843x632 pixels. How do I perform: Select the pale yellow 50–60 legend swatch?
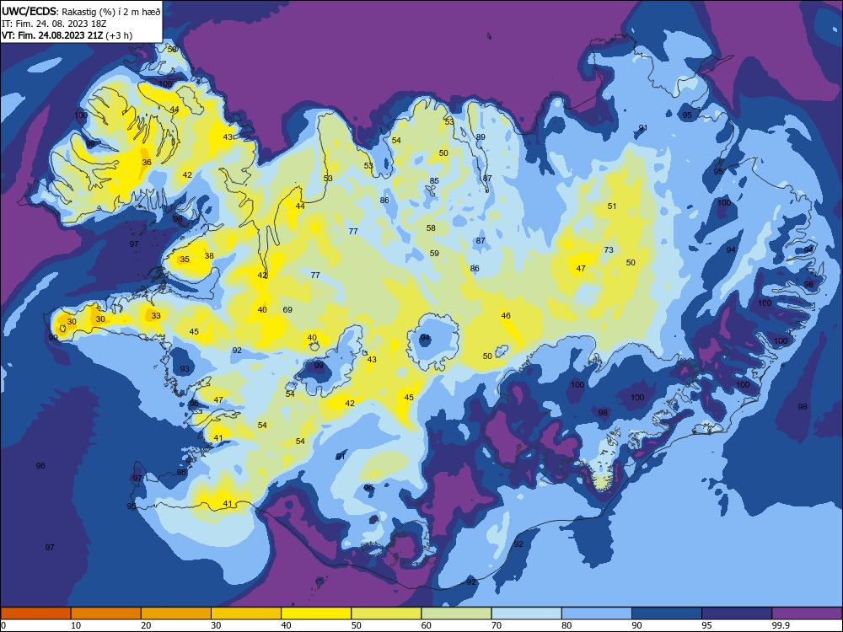tap(386, 613)
